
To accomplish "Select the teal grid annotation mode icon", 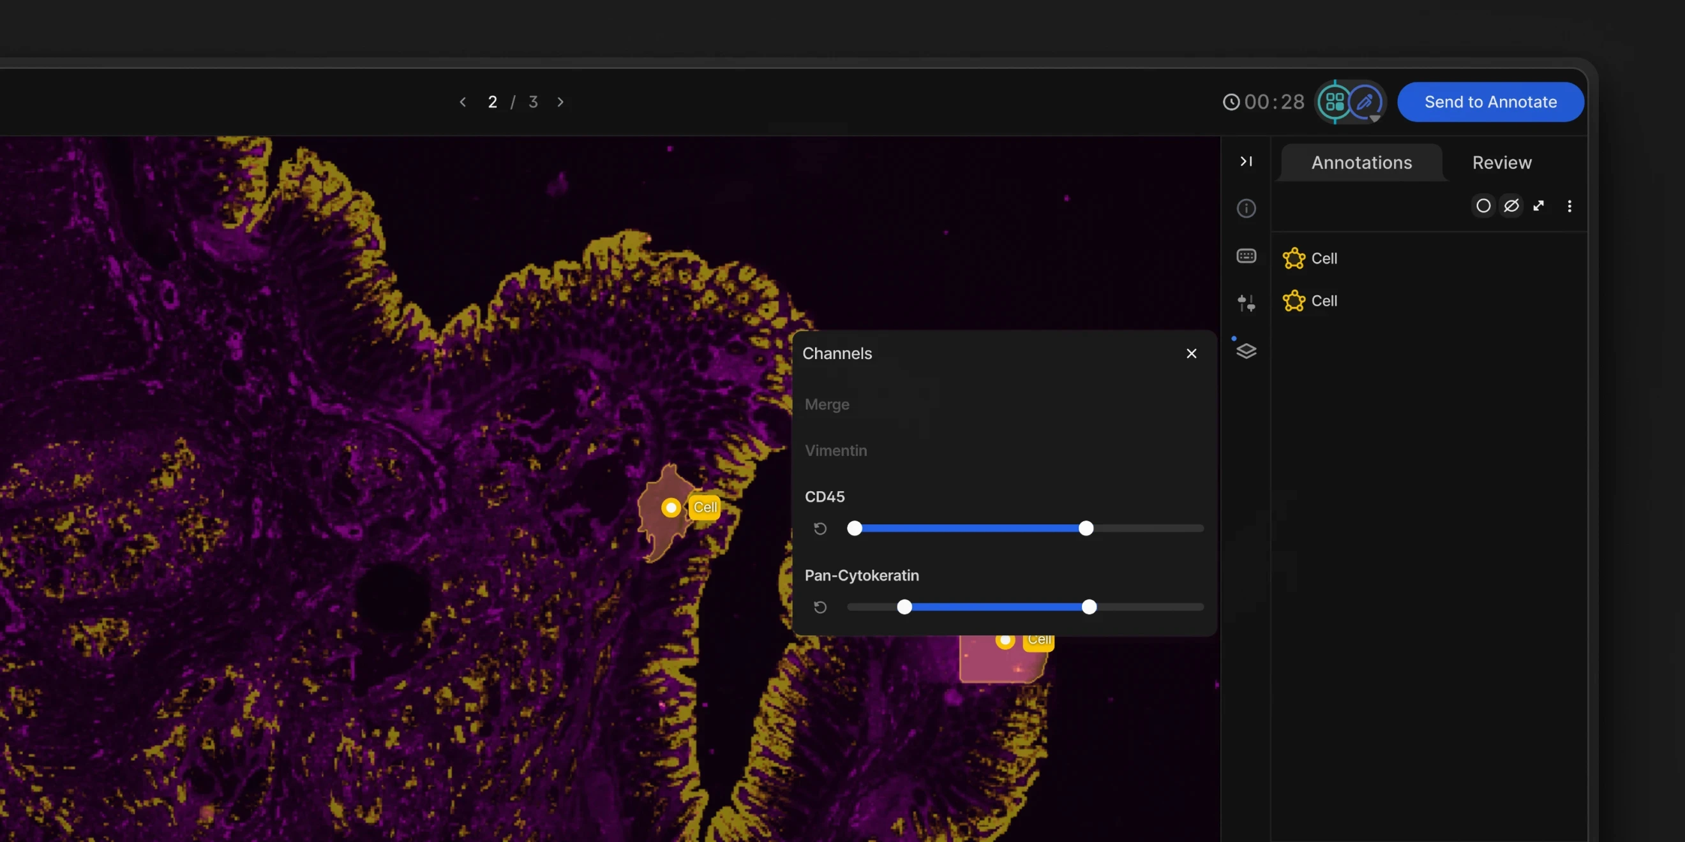I will pos(1335,101).
